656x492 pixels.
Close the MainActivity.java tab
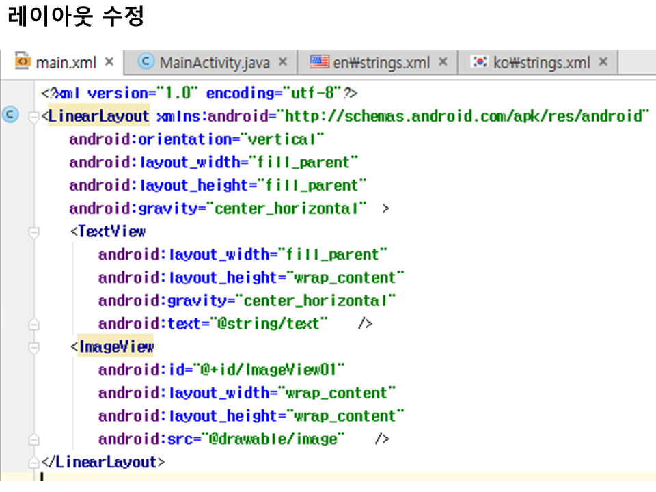click(283, 62)
